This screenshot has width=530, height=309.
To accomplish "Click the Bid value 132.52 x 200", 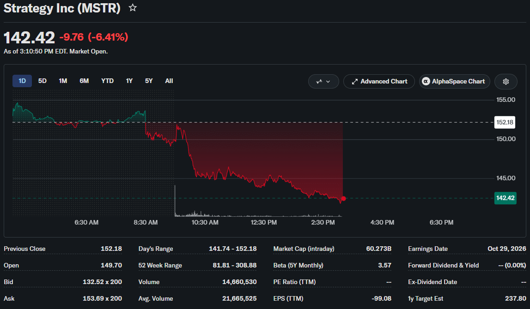I will [x=103, y=282].
